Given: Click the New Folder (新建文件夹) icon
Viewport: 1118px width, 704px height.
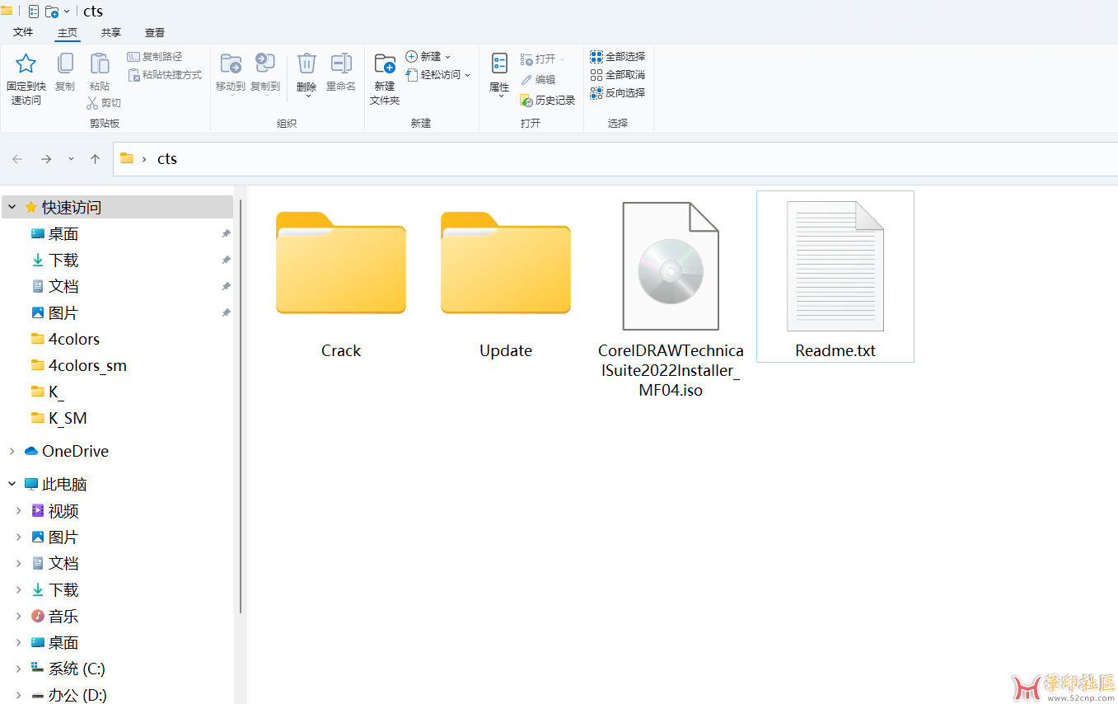Looking at the screenshot, I should (385, 64).
